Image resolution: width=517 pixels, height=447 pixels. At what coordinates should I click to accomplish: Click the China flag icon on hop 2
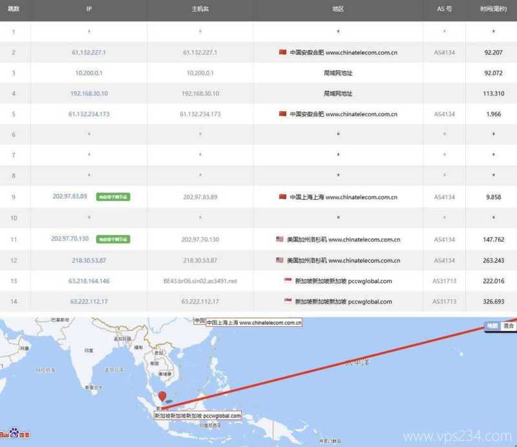tap(282, 52)
